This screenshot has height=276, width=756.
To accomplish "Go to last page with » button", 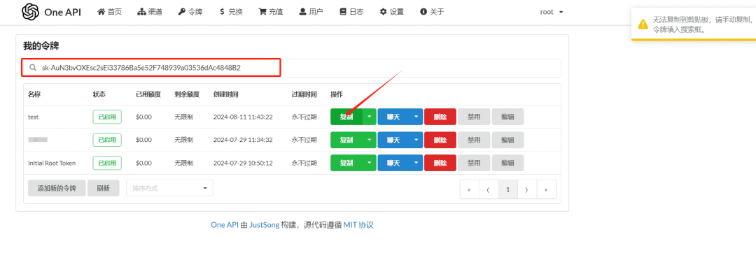I will point(546,189).
